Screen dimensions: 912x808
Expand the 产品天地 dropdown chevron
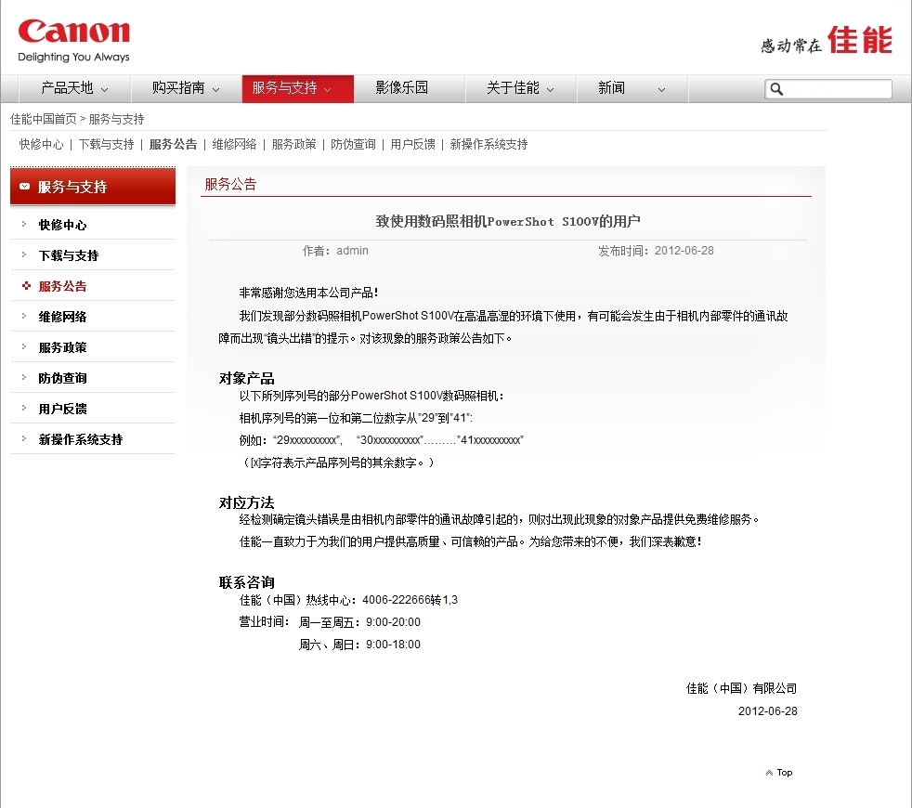105,89
